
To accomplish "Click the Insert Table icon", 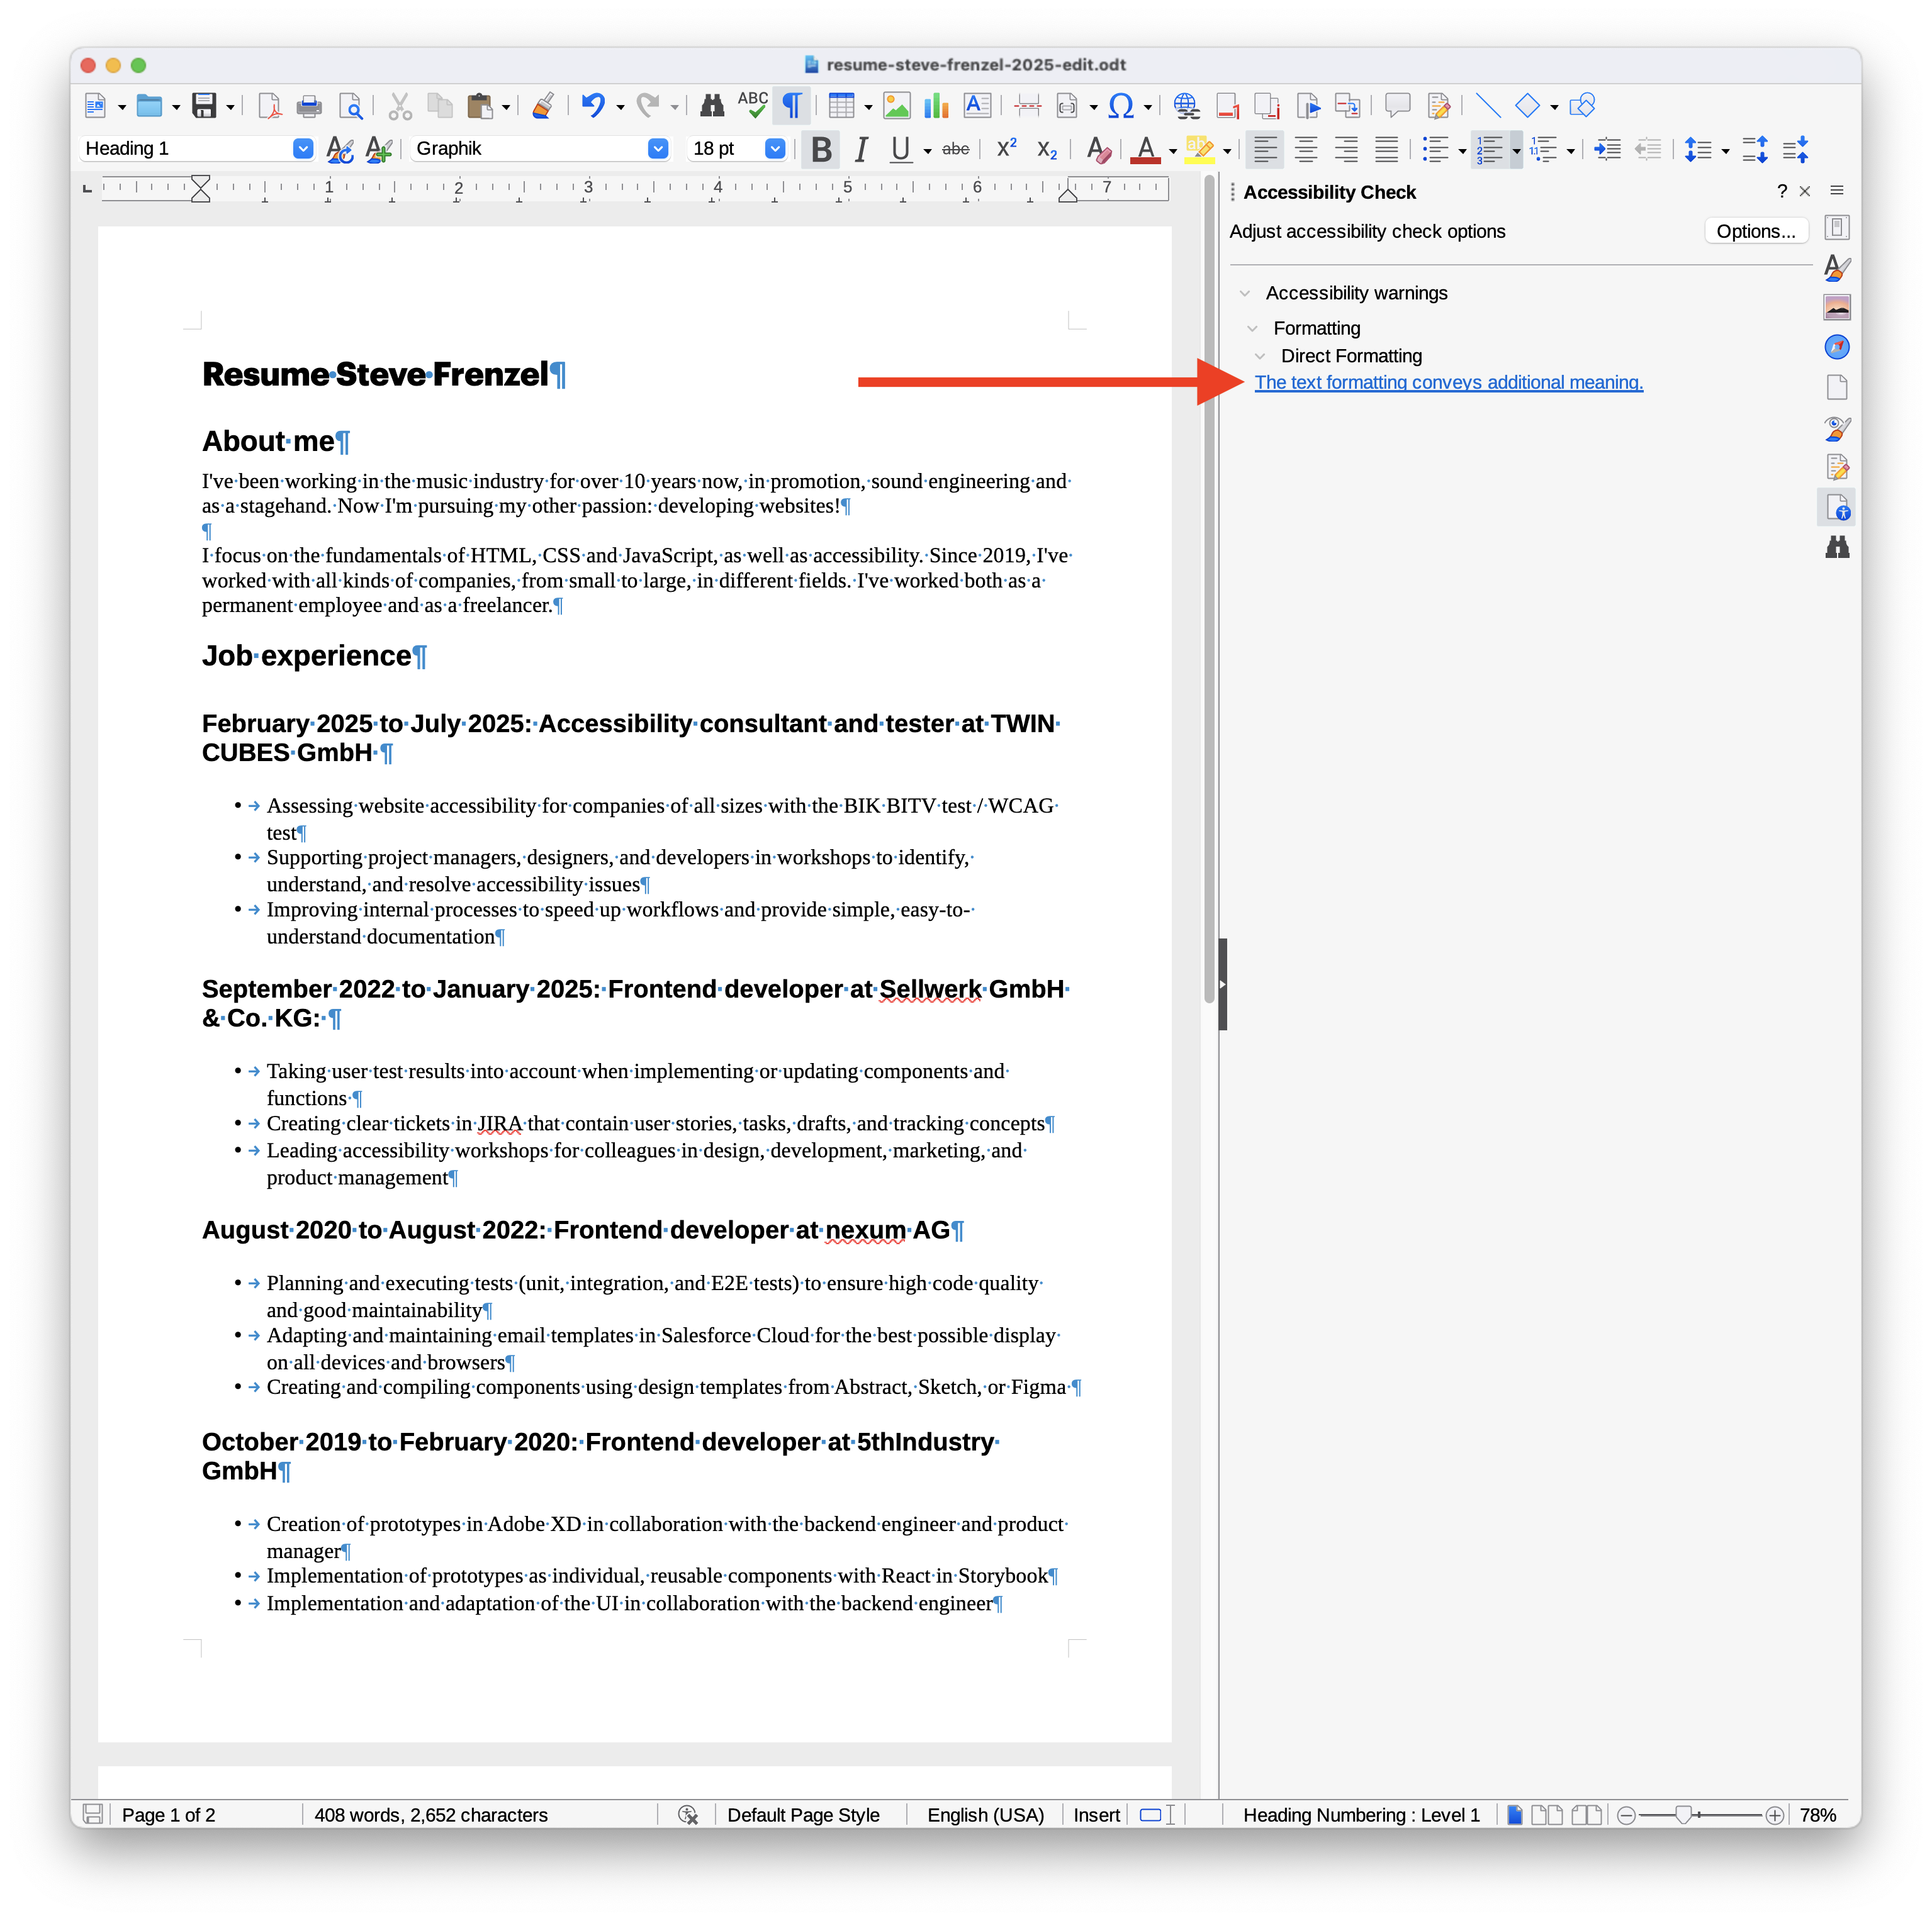I will (841, 106).
